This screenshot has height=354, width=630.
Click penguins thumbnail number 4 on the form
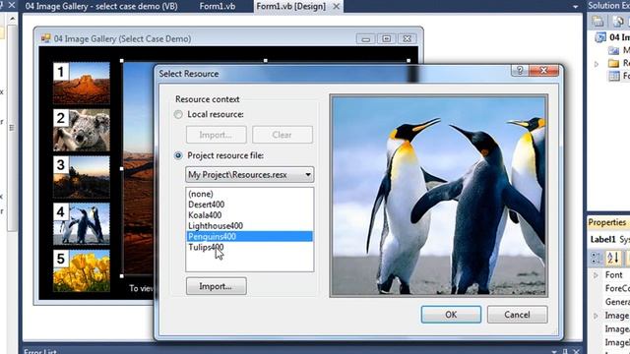82,224
